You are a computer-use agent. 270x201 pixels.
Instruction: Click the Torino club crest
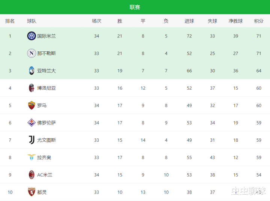[32, 192]
